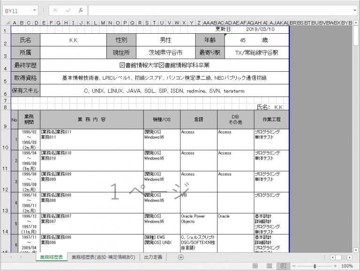
Task: Open the 業務経歴表 sheet tab
Action: 51,257
